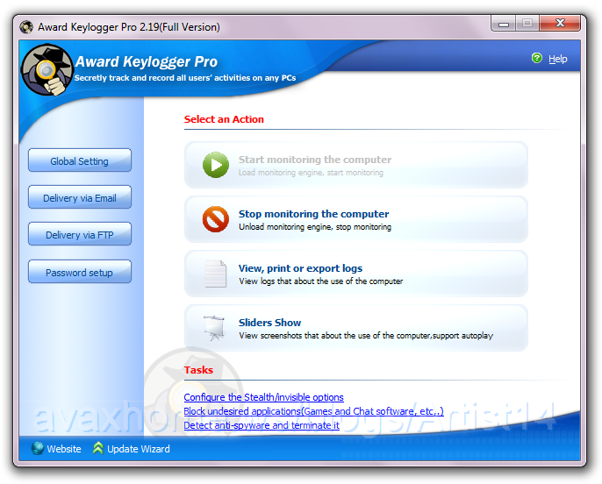Viewport: 602px width, 484px height.
Task: Click 'View logs that about the use' description
Action: pyautogui.click(x=320, y=281)
